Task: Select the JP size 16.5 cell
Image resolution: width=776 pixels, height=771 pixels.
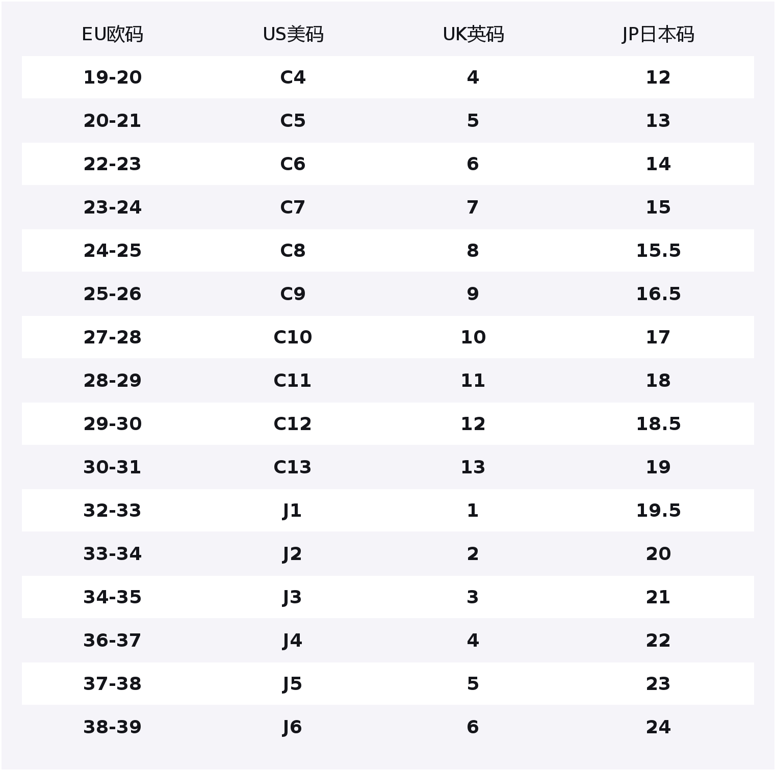Action: pos(658,294)
